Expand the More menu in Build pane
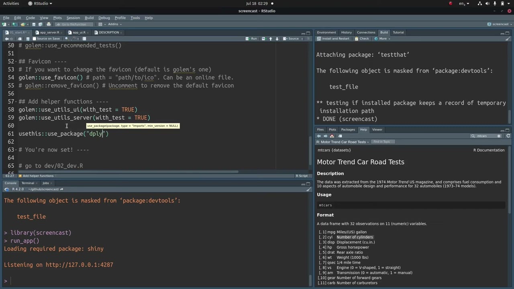This screenshot has height=289, width=514. click(382, 39)
